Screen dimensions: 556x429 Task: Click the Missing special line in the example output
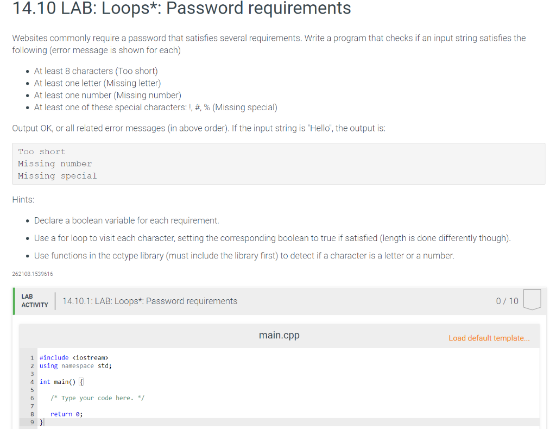pyautogui.click(x=57, y=175)
